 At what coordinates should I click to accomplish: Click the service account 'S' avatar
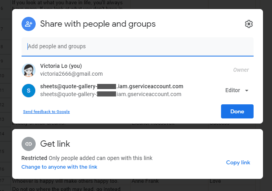(x=29, y=91)
